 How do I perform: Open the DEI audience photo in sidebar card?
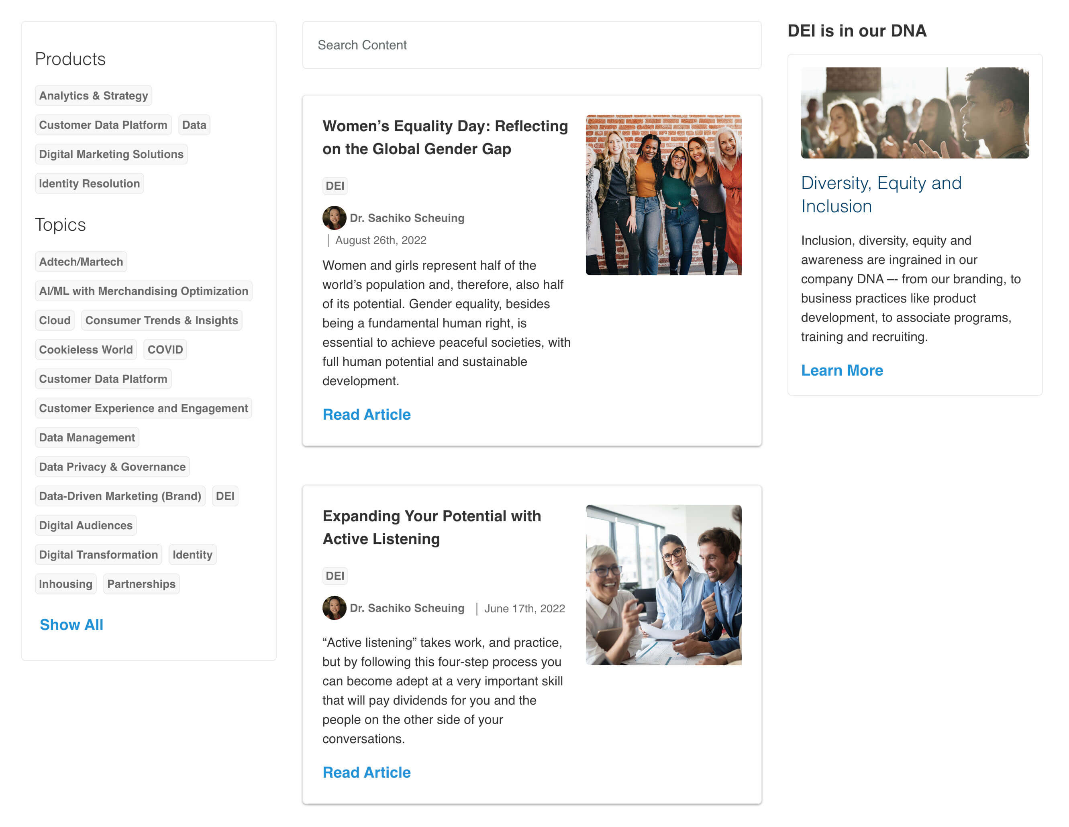tap(915, 113)
